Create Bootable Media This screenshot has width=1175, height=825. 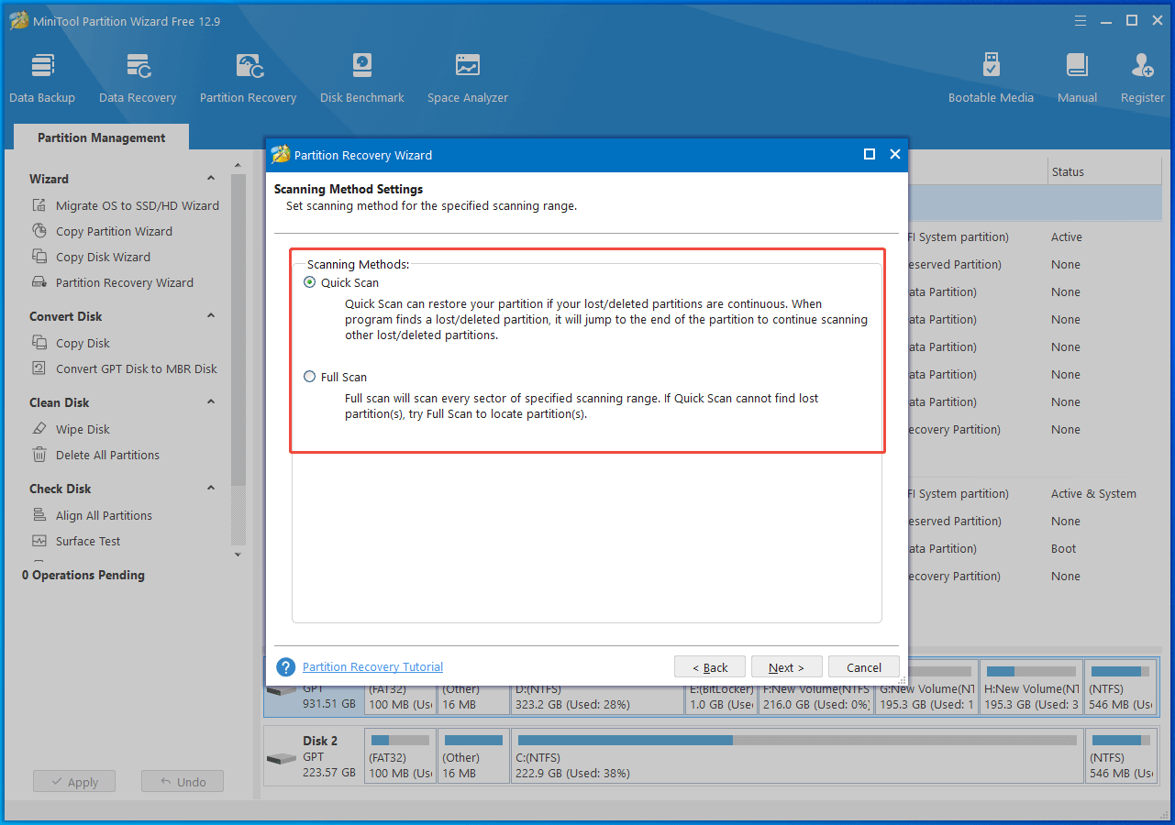pyautogui.click(x=991, y=78)
